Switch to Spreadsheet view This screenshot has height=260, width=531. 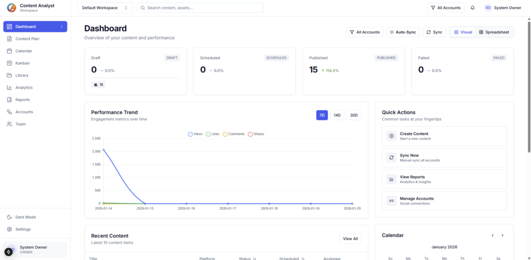494,32
